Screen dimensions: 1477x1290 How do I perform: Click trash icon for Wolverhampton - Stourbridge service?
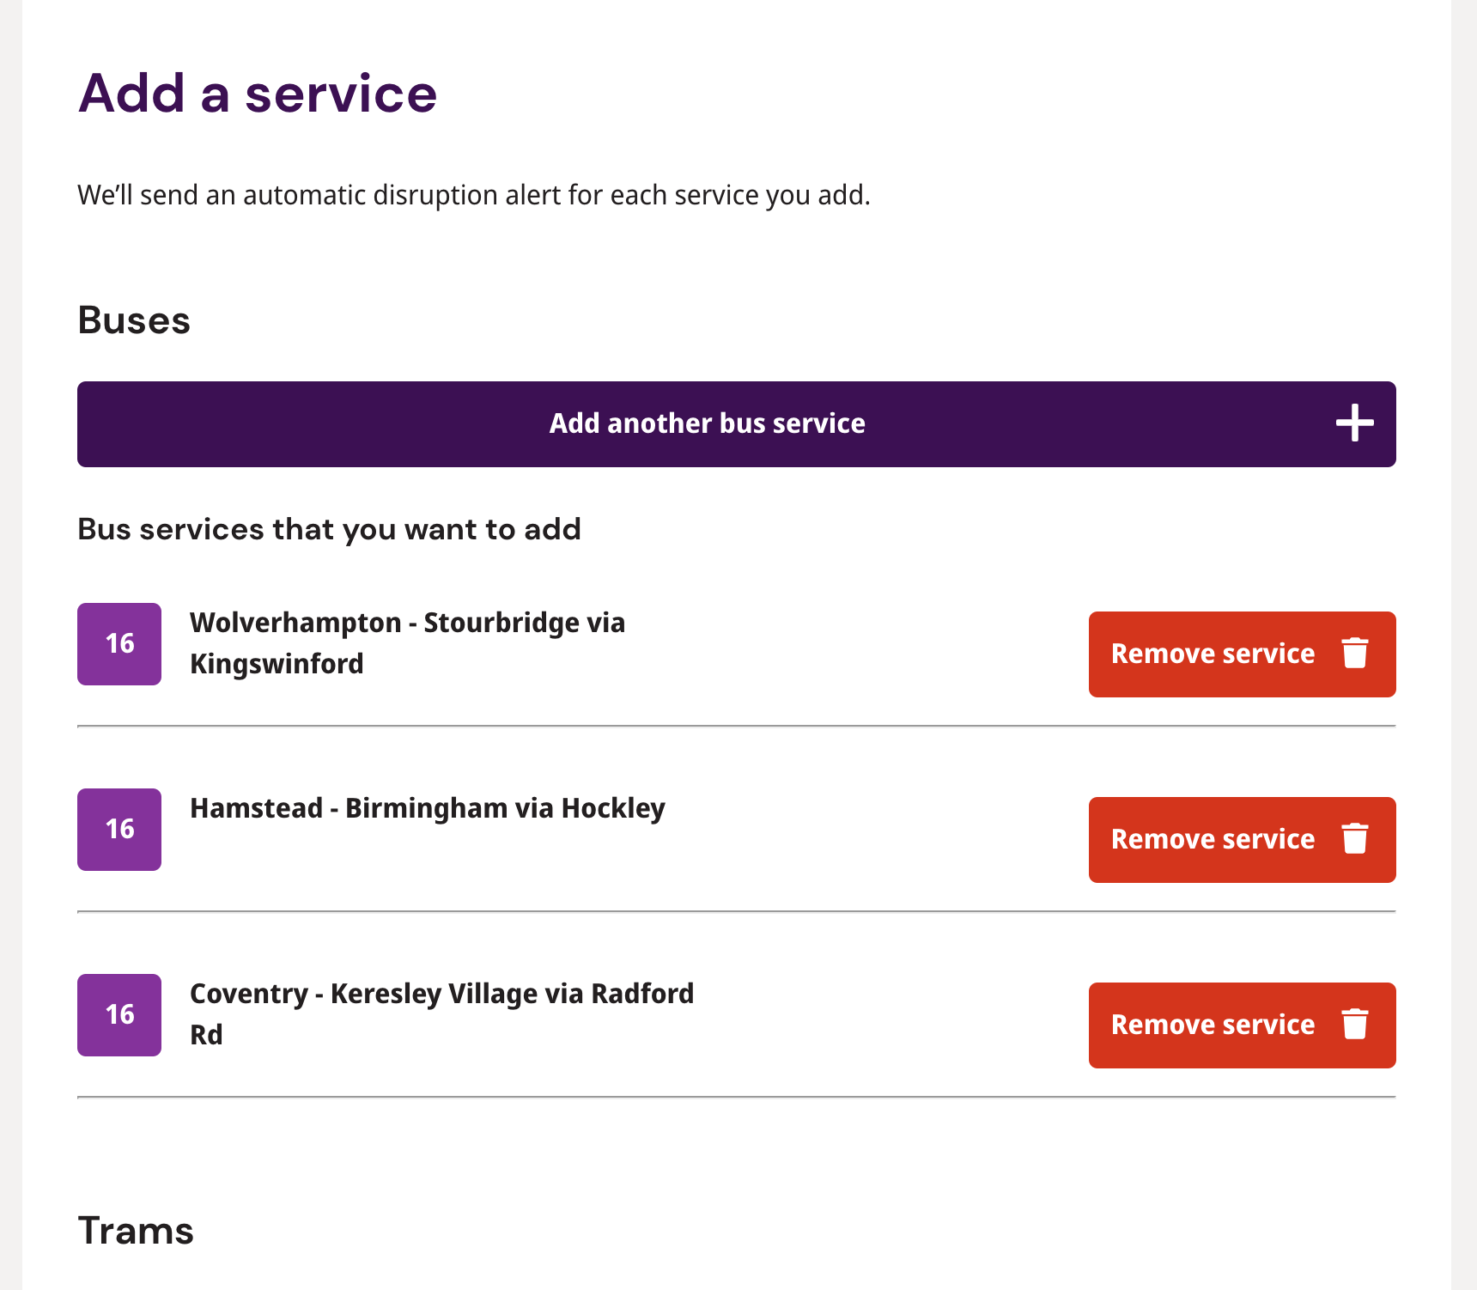tap(1355, 654)
